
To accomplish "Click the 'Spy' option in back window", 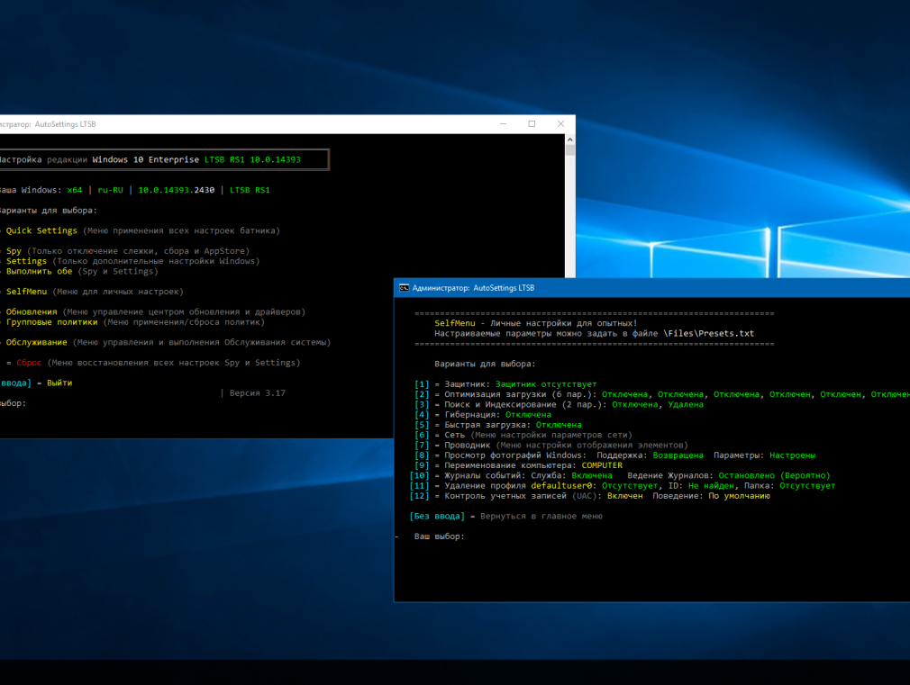I will tap(14, 250).
